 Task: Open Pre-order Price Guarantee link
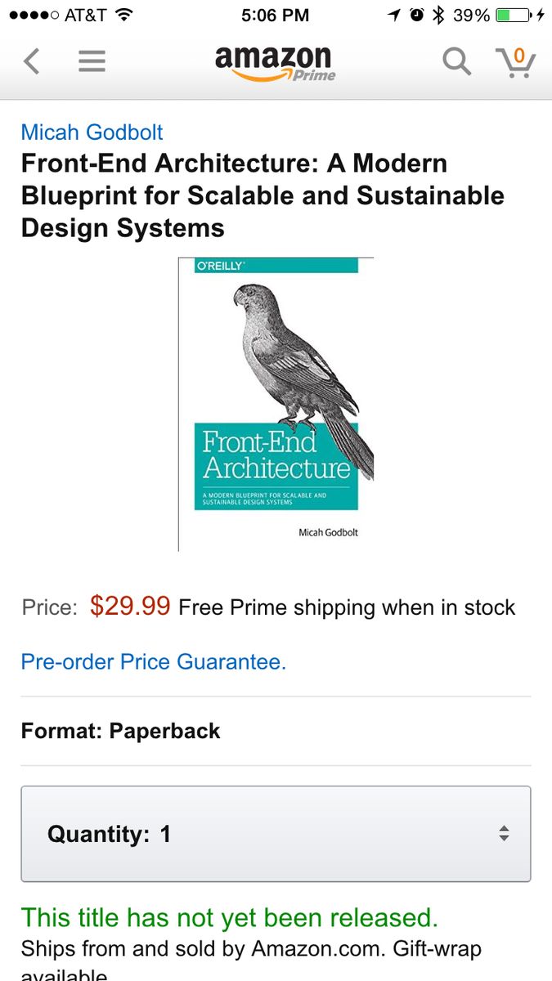click(x=154, y=661)
